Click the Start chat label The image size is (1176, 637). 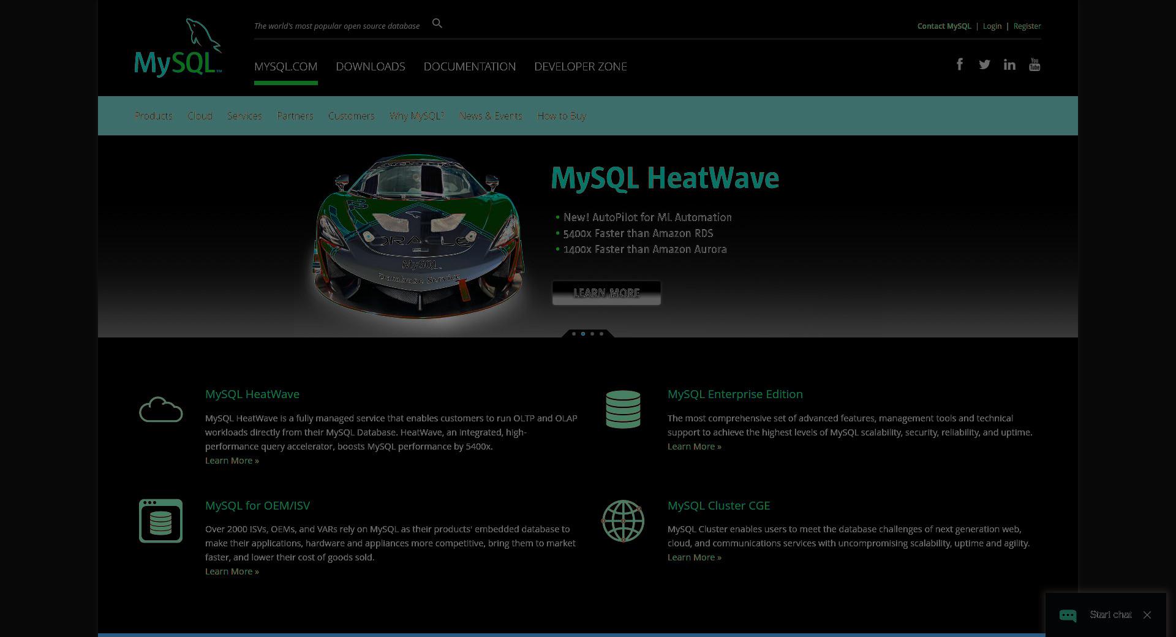point(1110,615)
